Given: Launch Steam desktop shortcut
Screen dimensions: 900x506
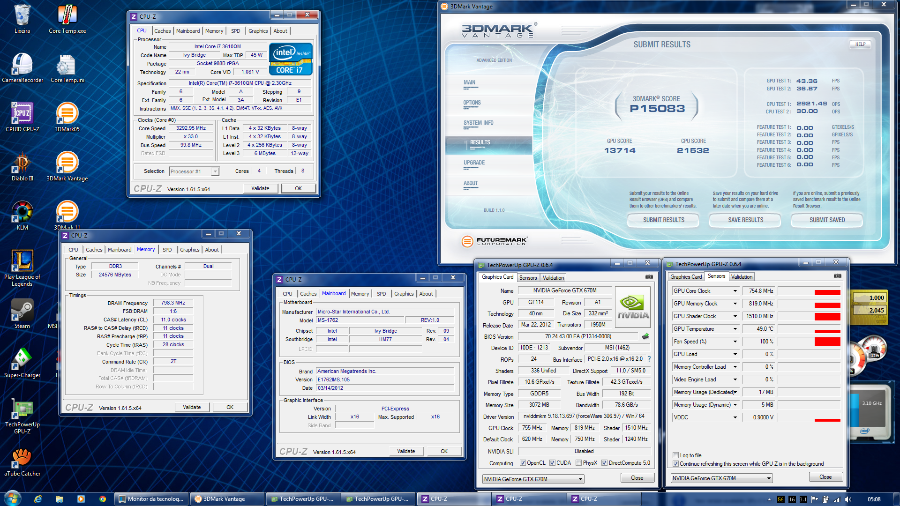Looking at the screenshot, I should [x=22, y=314].
